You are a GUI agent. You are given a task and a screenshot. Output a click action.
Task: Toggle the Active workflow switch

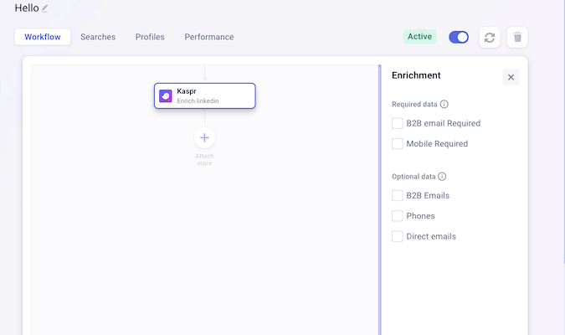click(x=459, y=37)
